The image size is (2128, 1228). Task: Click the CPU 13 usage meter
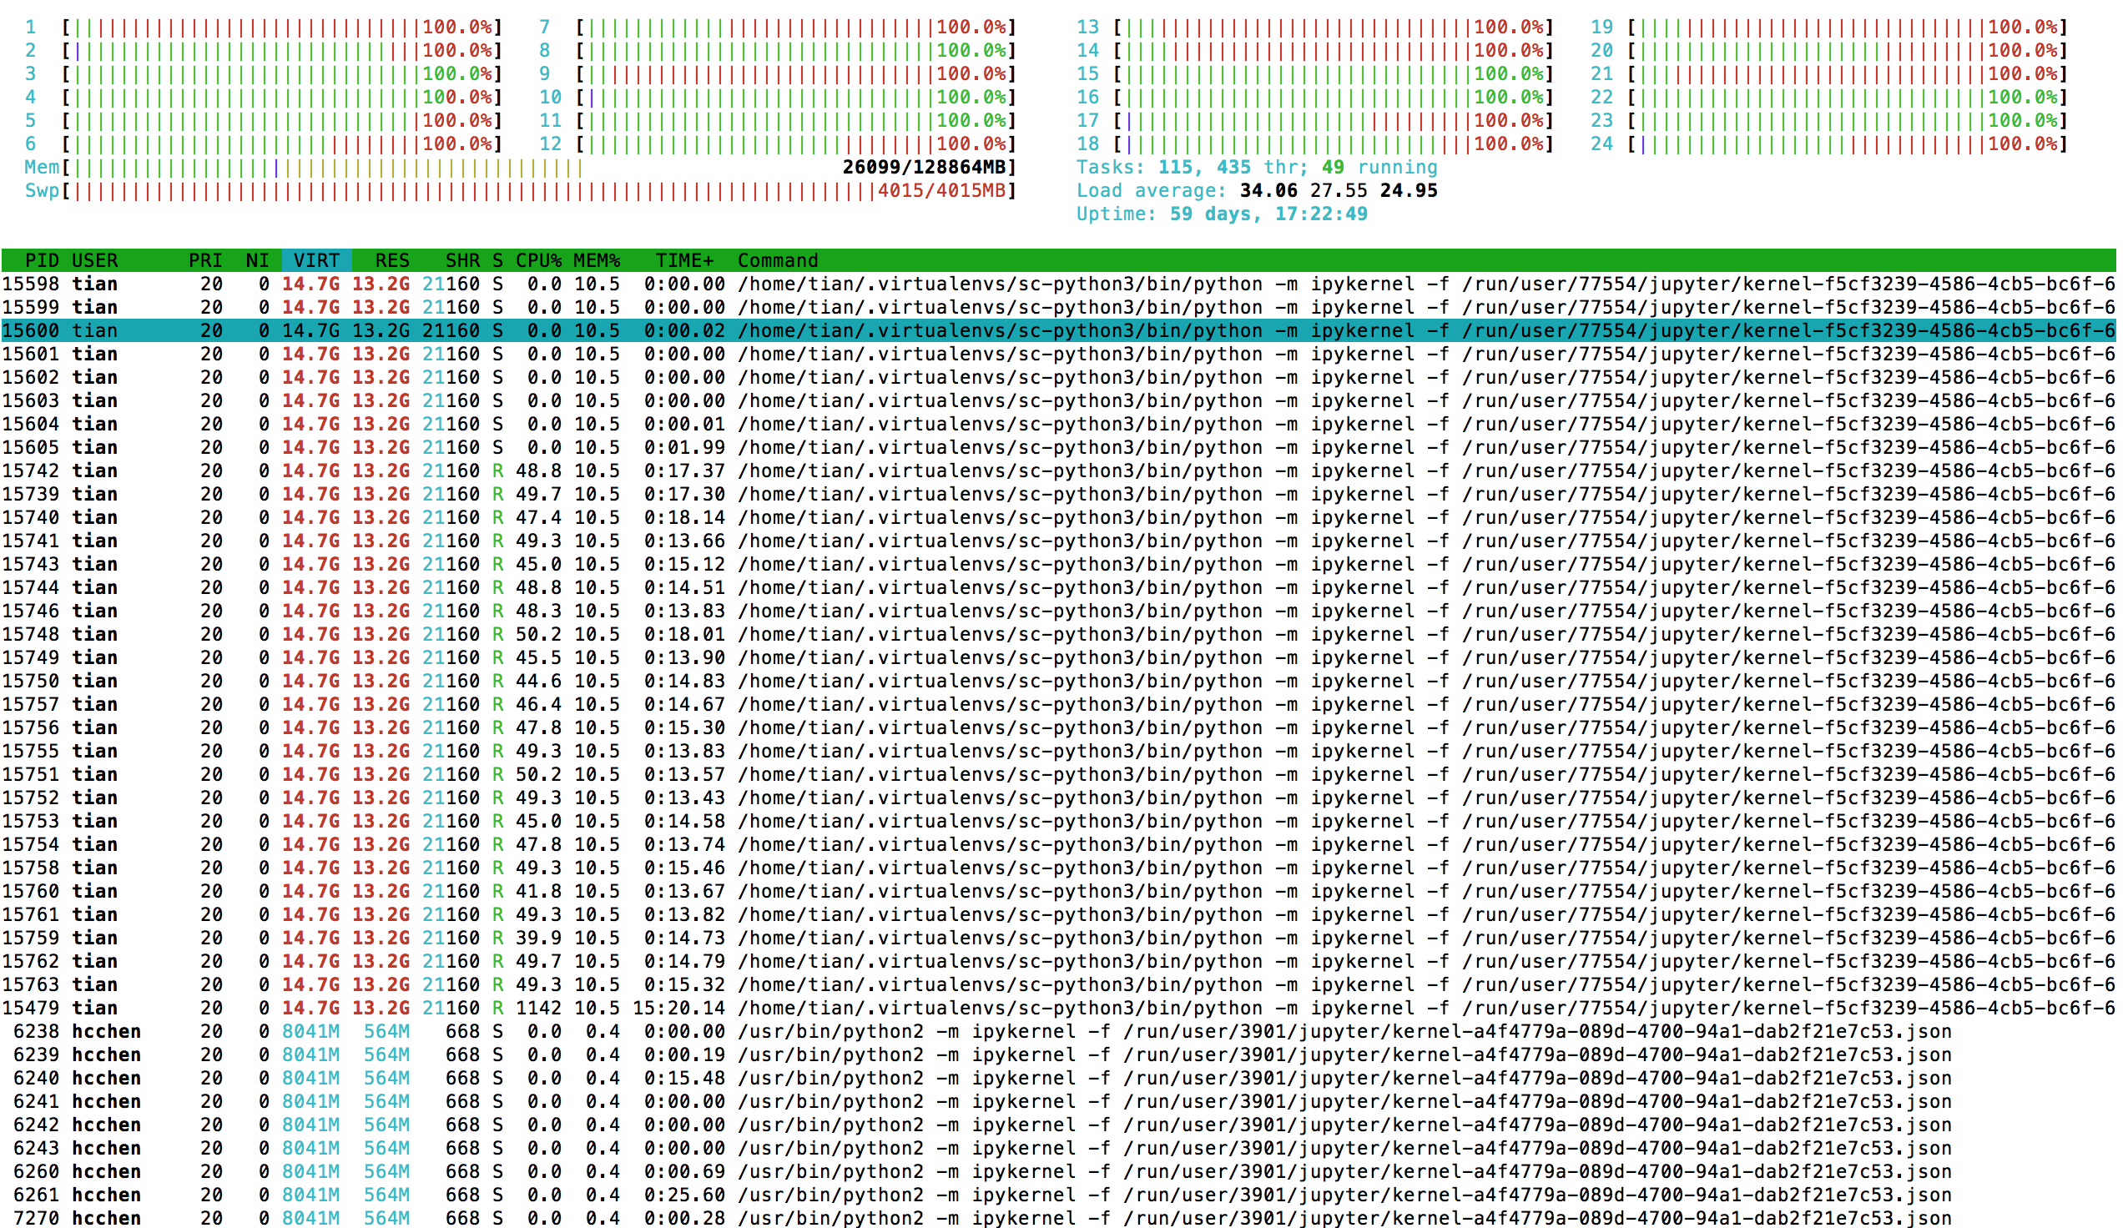coord(1314,27)
